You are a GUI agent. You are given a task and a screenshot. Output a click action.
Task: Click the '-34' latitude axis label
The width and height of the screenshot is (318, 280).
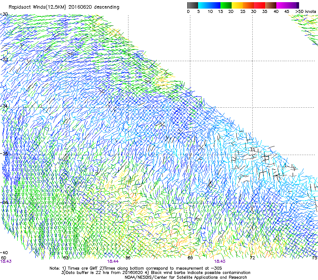coord(4,106)
